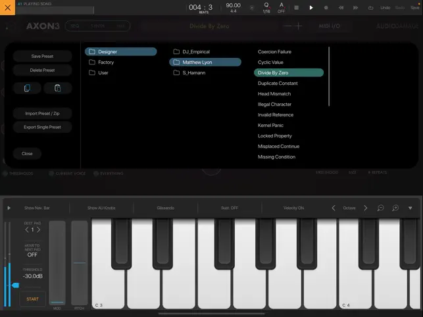Paste the preset with the clipboard icon

57,88
